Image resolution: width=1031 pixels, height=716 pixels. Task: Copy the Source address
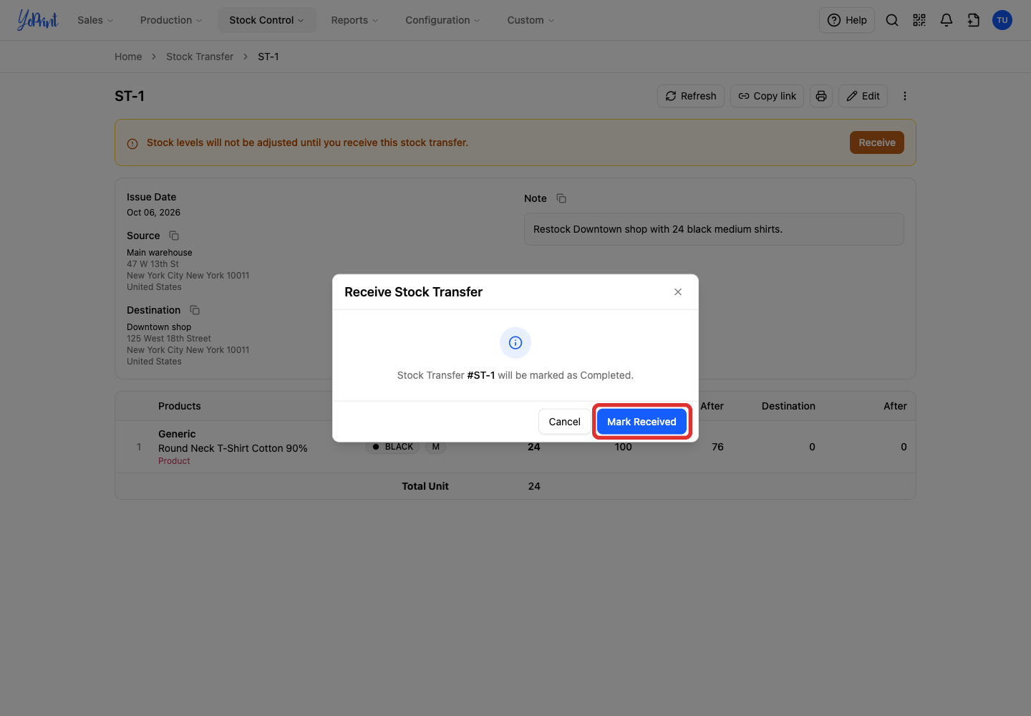coord(174,236)
